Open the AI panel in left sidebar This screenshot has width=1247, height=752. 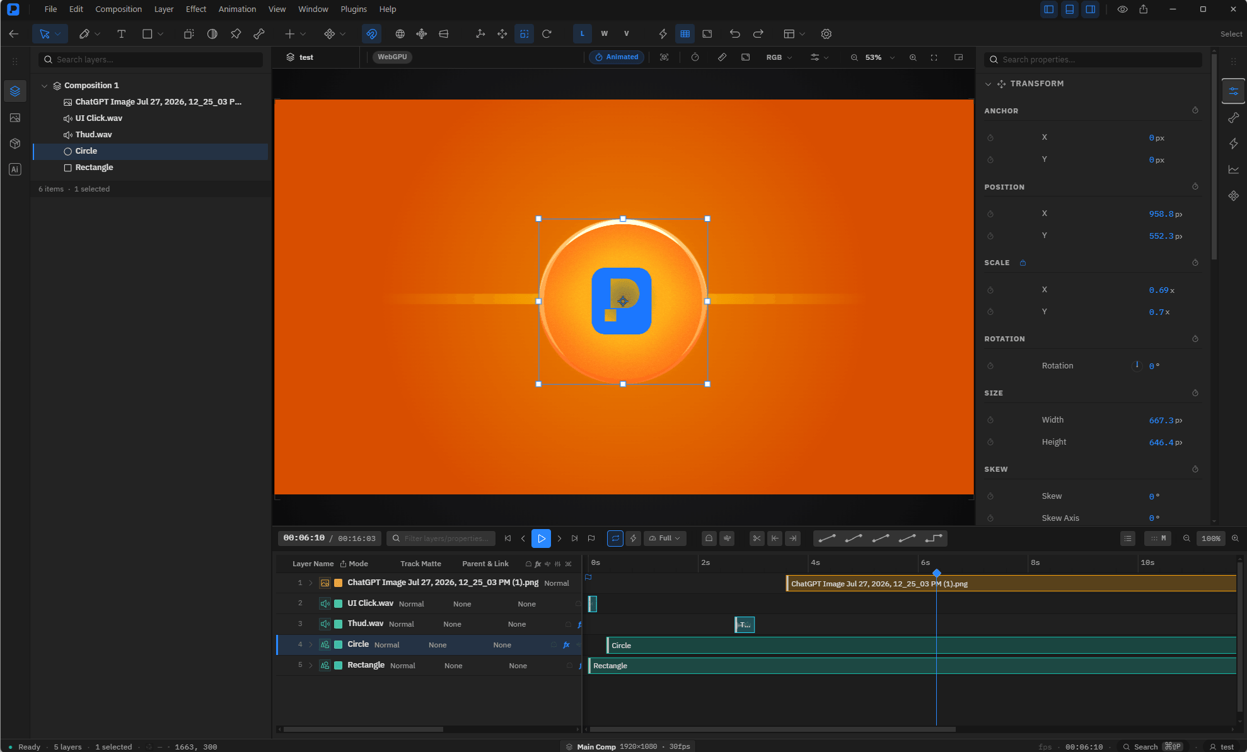pyautogui.click(x=15, y=169)
